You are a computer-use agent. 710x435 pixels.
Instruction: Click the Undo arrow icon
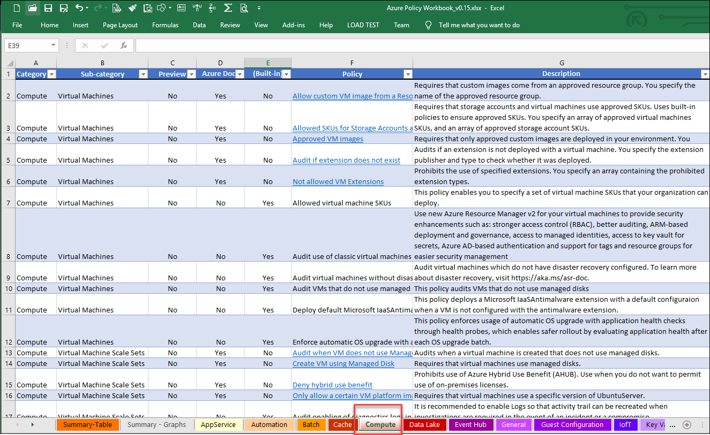tap(79, 8)
